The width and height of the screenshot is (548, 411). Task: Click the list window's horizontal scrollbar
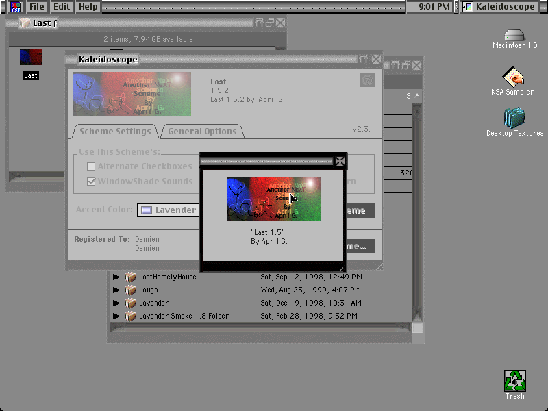[x=260, y=327]
